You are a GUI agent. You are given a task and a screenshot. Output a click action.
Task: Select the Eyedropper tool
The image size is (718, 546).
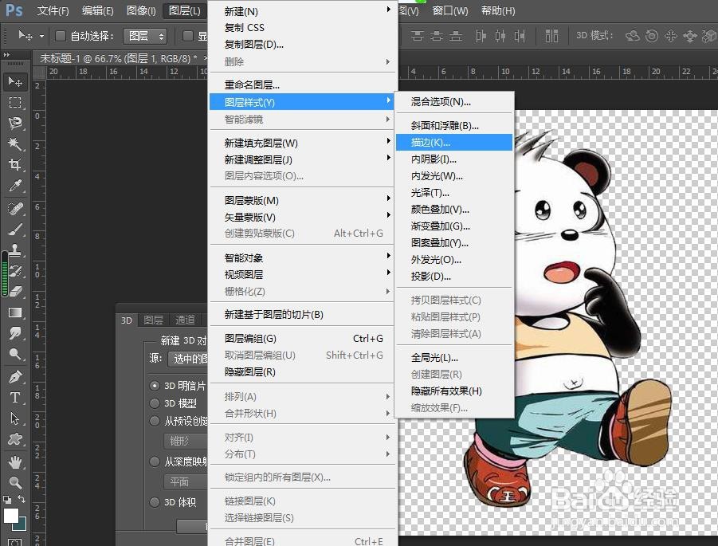click(x=15, y=186)
